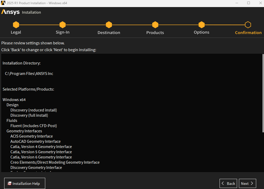
Task: Click the 'Geometry Interfaces' category line
Action: pos(24,131)
